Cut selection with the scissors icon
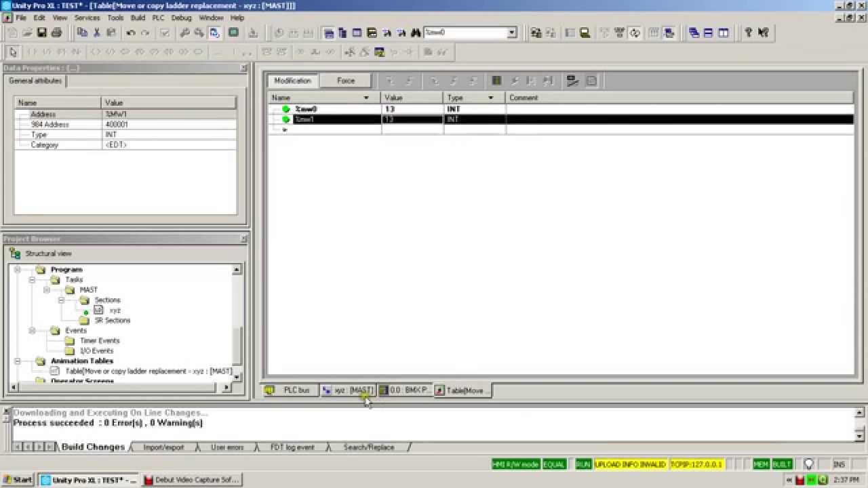The width and height of the screenshot is (868, 488). tap(97, 33)
